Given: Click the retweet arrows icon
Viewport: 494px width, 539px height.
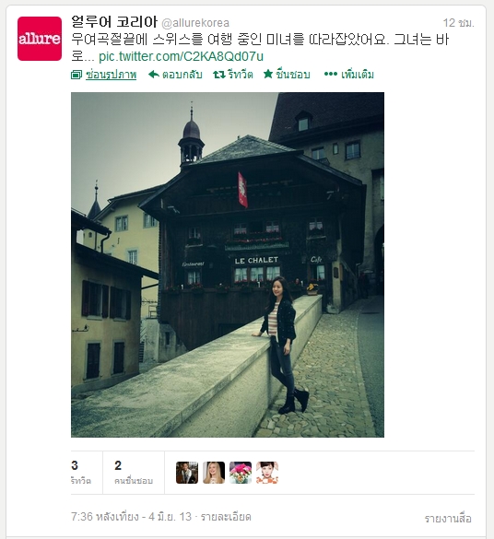Looking at the screenshot, I should pyautogui.click(x=219, y=75).
